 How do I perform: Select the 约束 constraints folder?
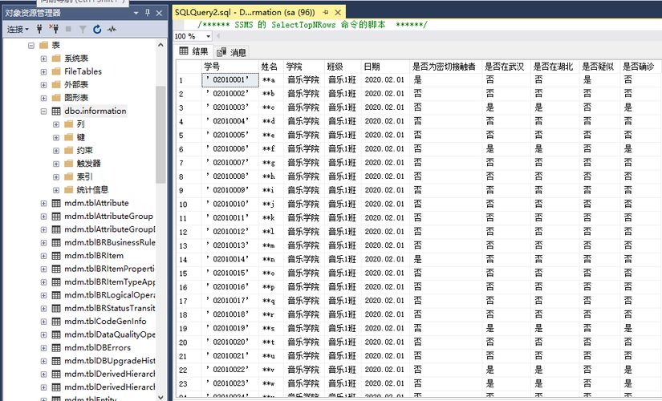point(84,150)
